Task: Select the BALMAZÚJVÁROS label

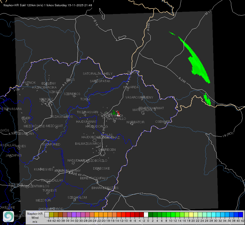Action: point(88,143)
